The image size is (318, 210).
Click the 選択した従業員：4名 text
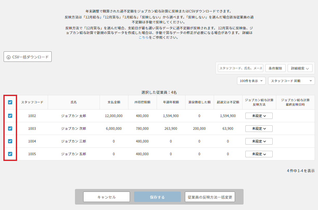[x=159, y=92]
